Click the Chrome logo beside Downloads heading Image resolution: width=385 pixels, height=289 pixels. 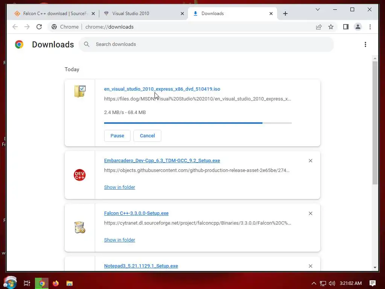click(x=19, y=44)
